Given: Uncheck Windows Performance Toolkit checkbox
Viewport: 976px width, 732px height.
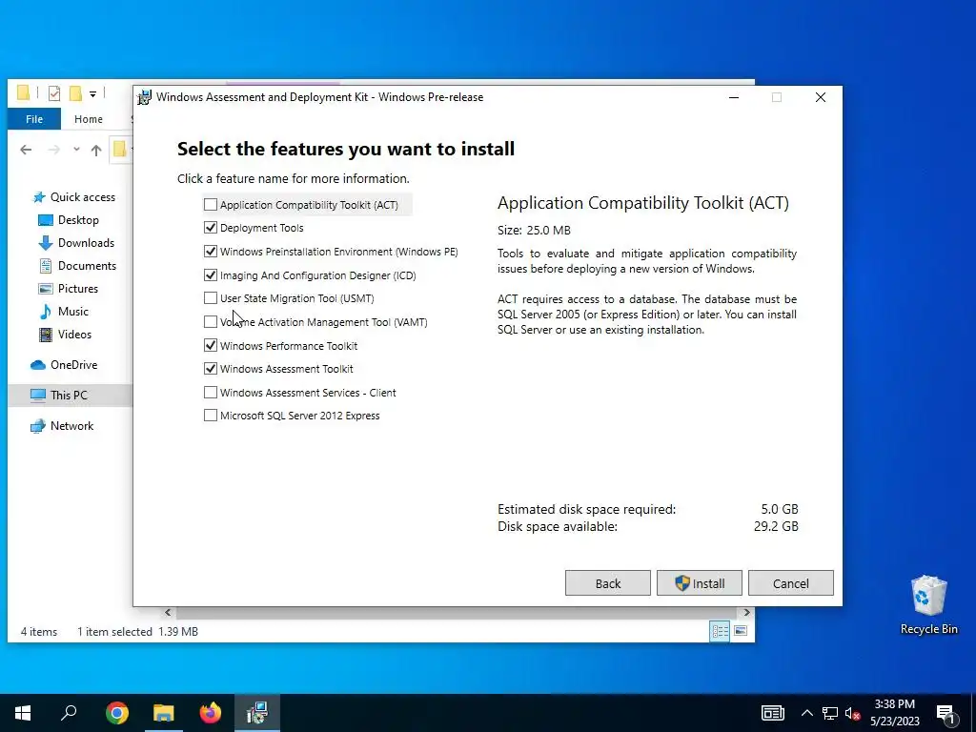Looking at the screenshot, I should [211, 345].
